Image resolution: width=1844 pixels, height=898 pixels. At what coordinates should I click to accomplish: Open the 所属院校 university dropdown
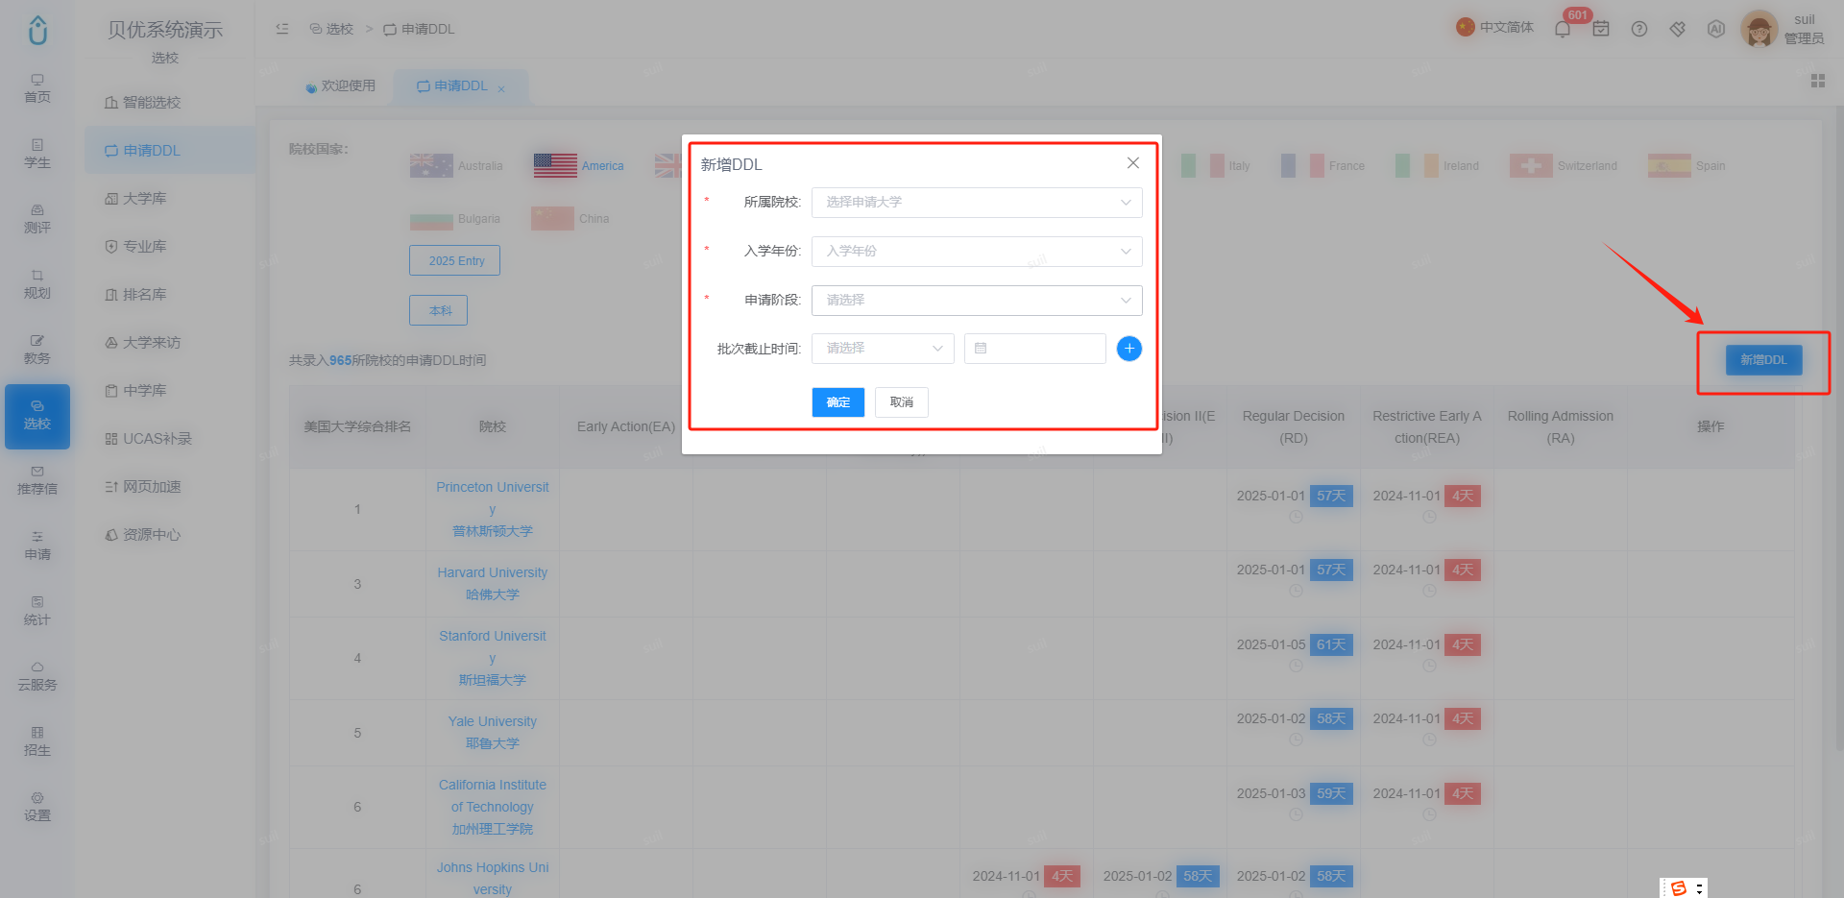click(977, 203)
